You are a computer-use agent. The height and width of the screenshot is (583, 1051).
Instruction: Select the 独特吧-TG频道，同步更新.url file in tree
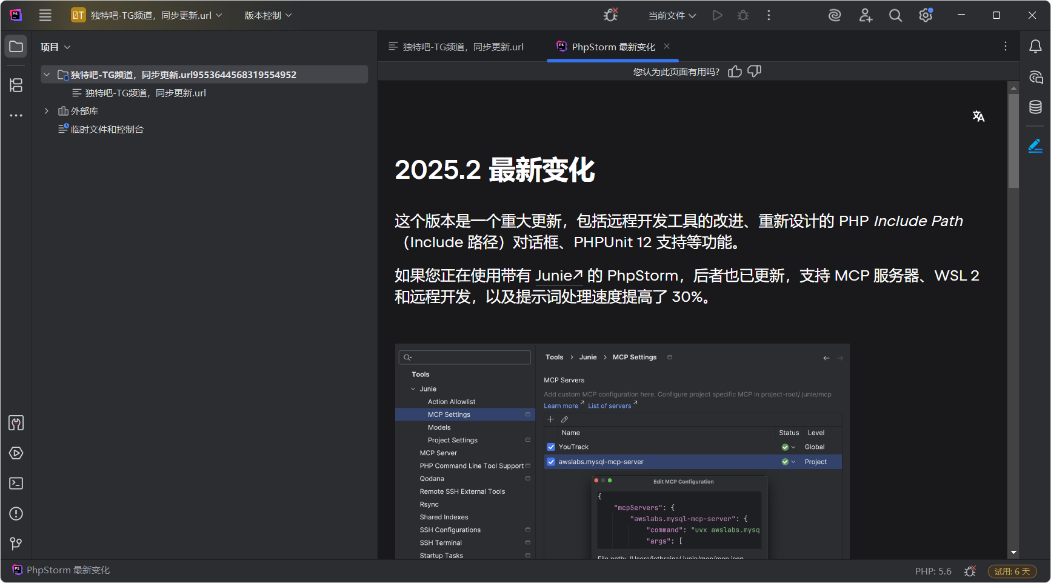(x=139, y=93)
